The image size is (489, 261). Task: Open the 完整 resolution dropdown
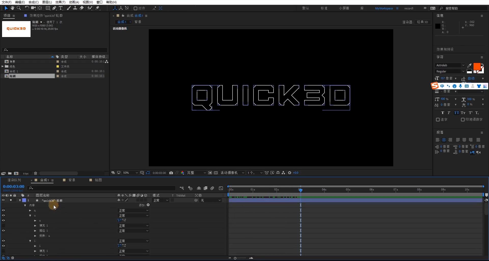(196, 173)
